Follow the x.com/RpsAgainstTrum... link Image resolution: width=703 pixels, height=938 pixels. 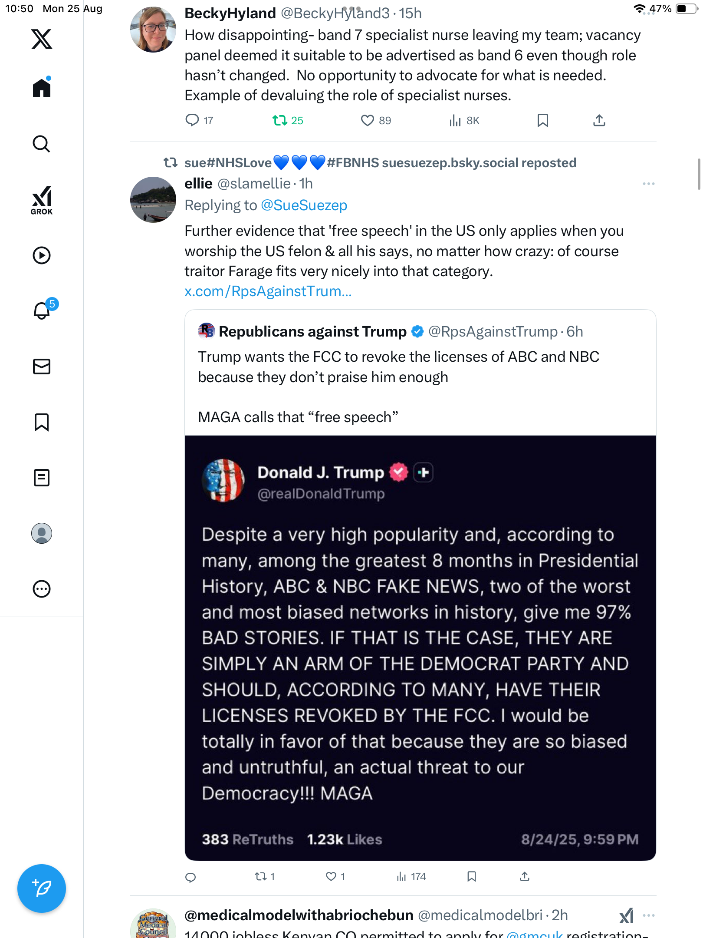[x=268, y=291]
